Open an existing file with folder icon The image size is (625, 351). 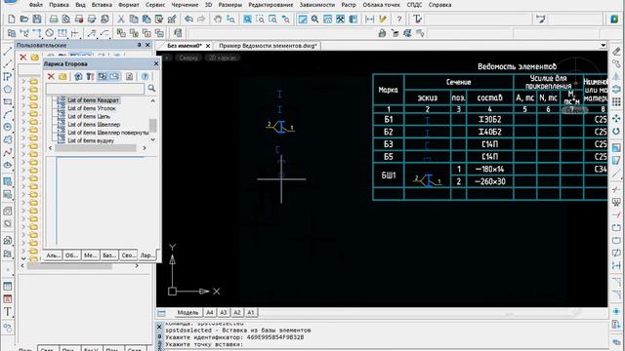point(24,19)
